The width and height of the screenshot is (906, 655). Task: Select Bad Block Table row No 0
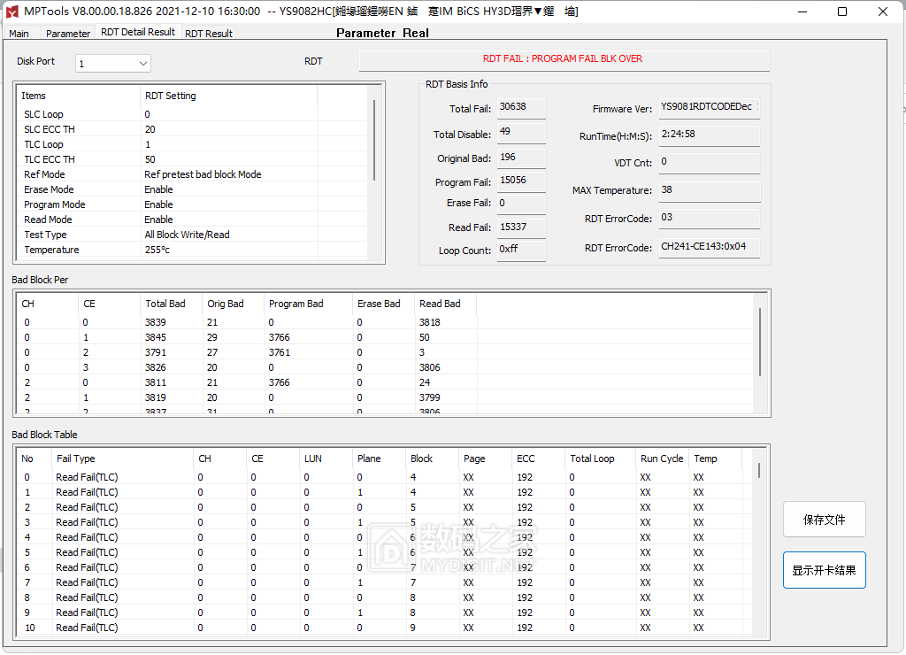coord(384,477)
